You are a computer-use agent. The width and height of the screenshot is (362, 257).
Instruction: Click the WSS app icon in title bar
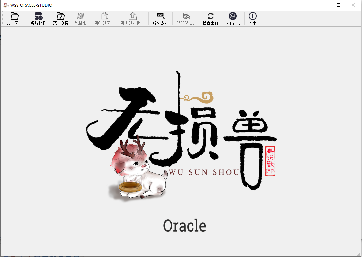6,5
